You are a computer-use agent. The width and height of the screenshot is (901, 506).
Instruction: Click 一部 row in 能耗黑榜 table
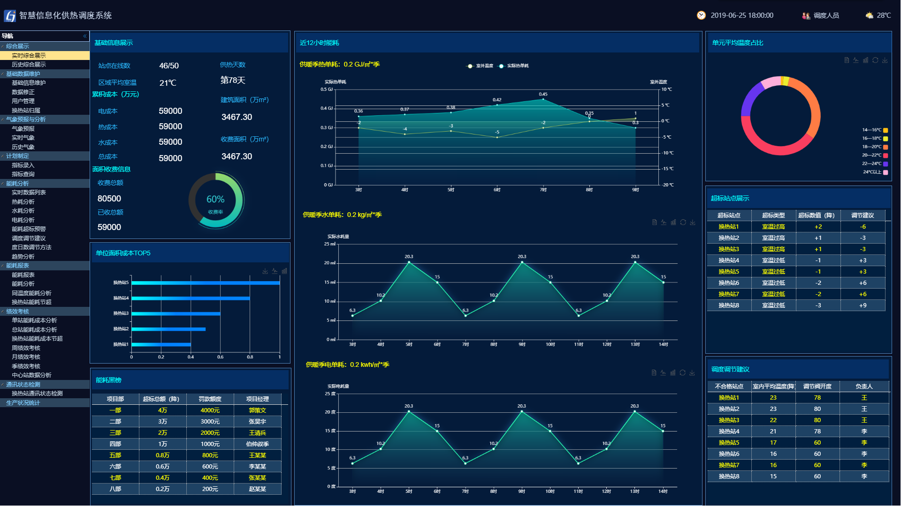pyautogui.click(x=187, y=410)
